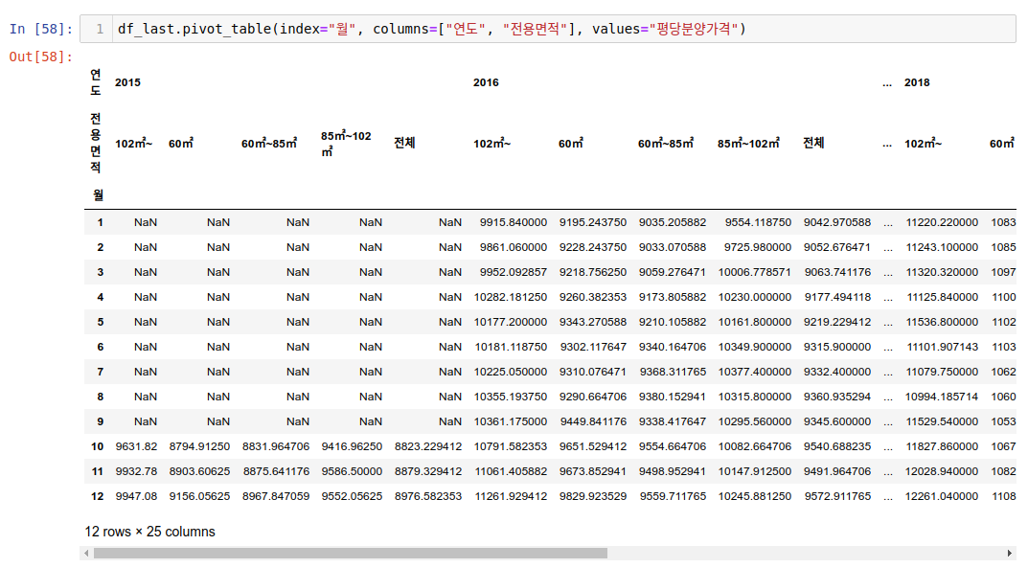Click the value 10349.900000
Viewport: 1028px width, 568px height.
click(755, 348)
